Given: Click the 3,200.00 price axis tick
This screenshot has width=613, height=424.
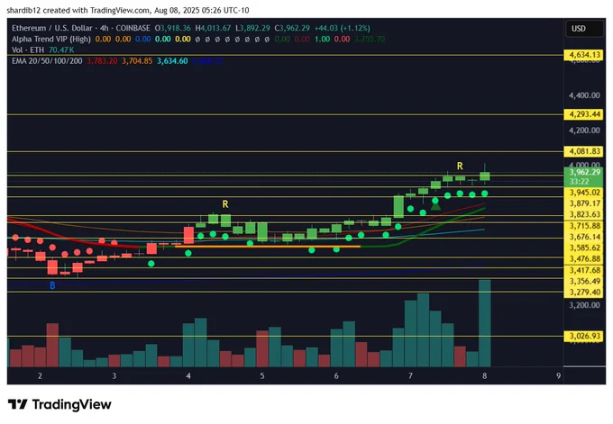Looking at the screenshot, I should 584,305.
